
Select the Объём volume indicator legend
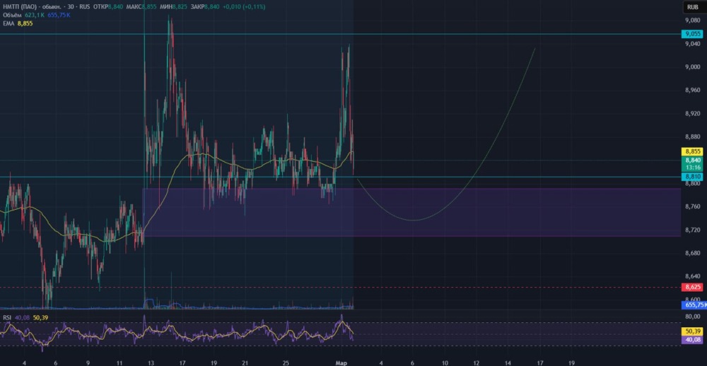(x=13, y=15)
